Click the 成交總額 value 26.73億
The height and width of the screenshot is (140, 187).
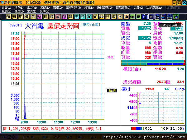163,82
